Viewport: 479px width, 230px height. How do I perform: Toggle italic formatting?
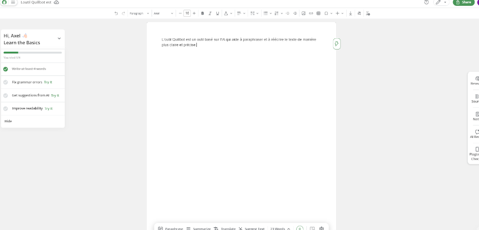210,13
